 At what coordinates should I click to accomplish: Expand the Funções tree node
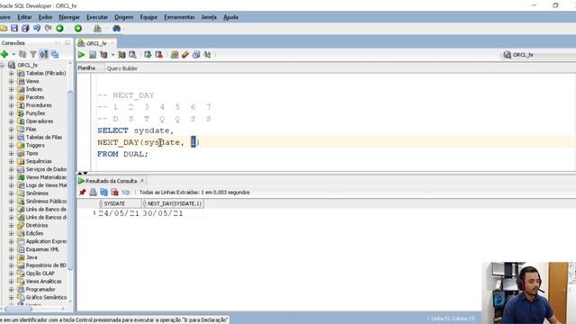click(x=11, y=113)
